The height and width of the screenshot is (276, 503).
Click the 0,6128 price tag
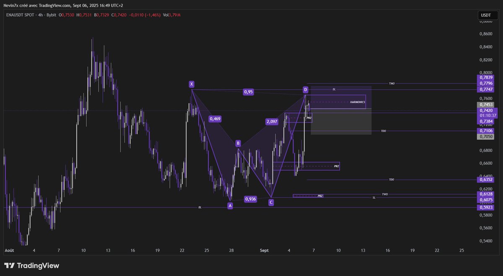pos(486,194)
